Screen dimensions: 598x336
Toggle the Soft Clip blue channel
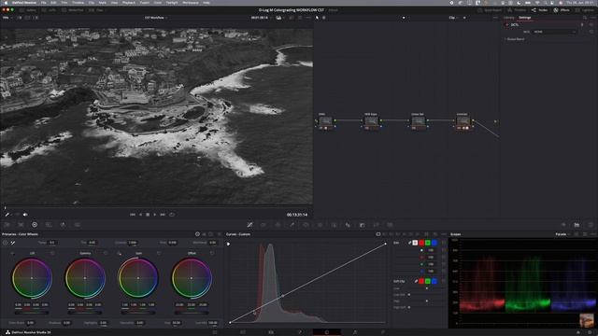click(x=434, y=281)
